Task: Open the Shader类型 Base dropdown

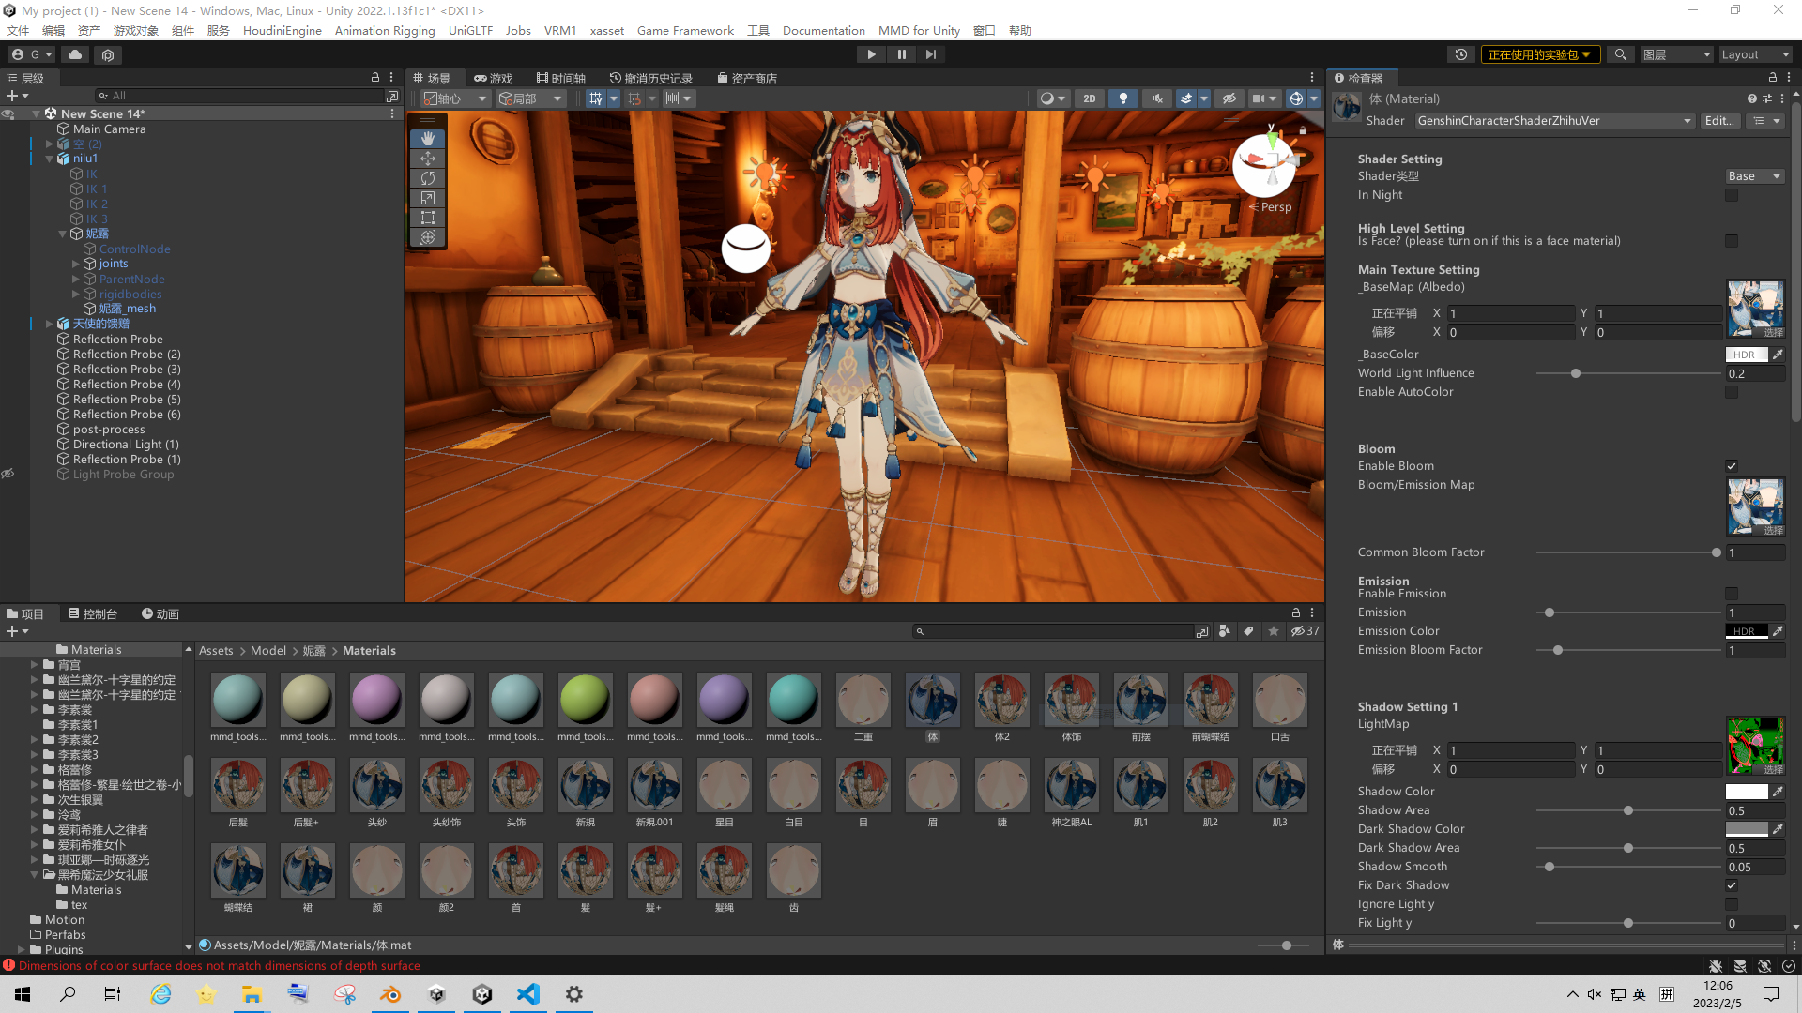Action: coord(1754,176)
